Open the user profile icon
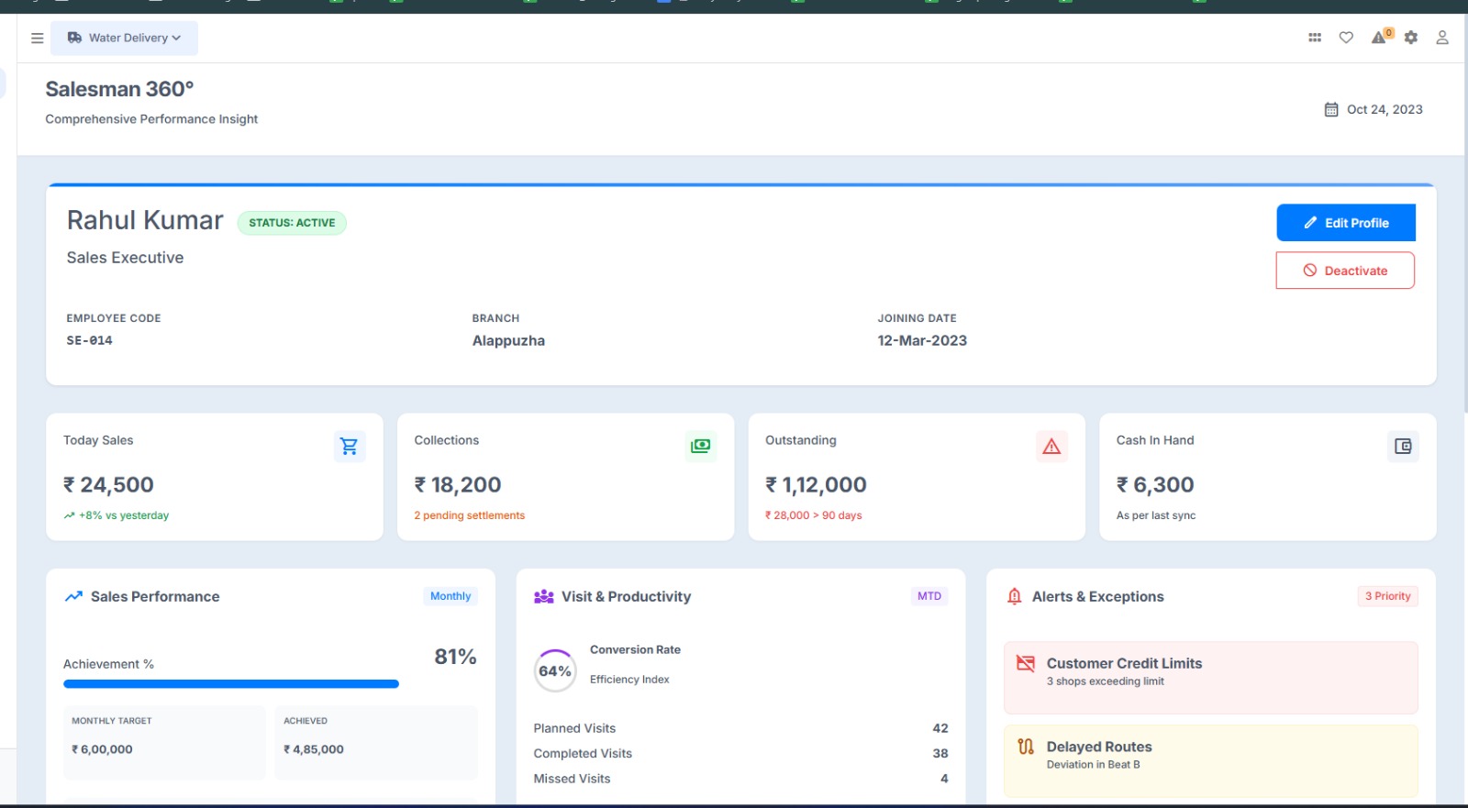 (1442, 38)
